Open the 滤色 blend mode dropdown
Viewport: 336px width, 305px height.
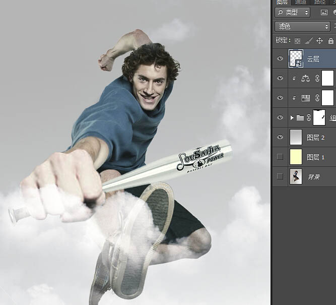303,26
